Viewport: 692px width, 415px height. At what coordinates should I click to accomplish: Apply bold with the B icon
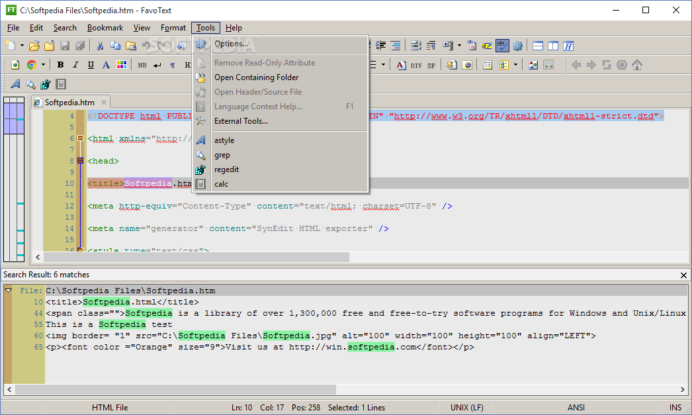click(x=60, y=65)
